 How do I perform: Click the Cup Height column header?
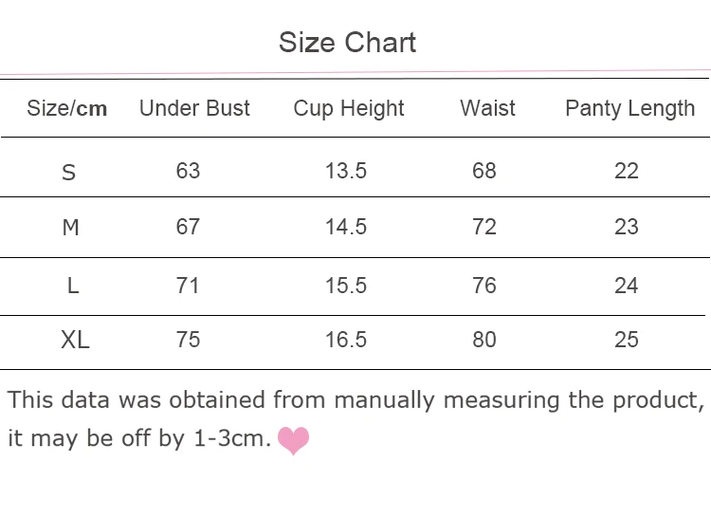pos(349,108)
